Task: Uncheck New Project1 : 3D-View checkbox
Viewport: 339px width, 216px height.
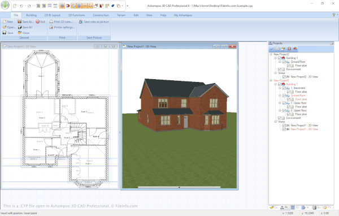Action: [x=284, y=129]
